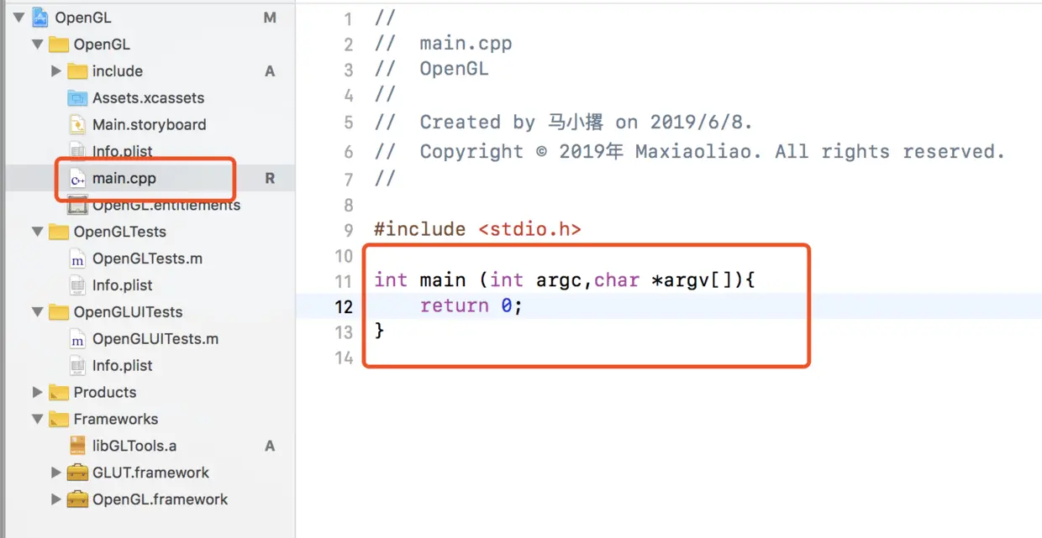Click the A status badge beside libGLTools.a
1042x538 pixels.
[270, 446]
